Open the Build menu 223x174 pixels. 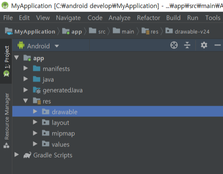click(x=173, y=18)
